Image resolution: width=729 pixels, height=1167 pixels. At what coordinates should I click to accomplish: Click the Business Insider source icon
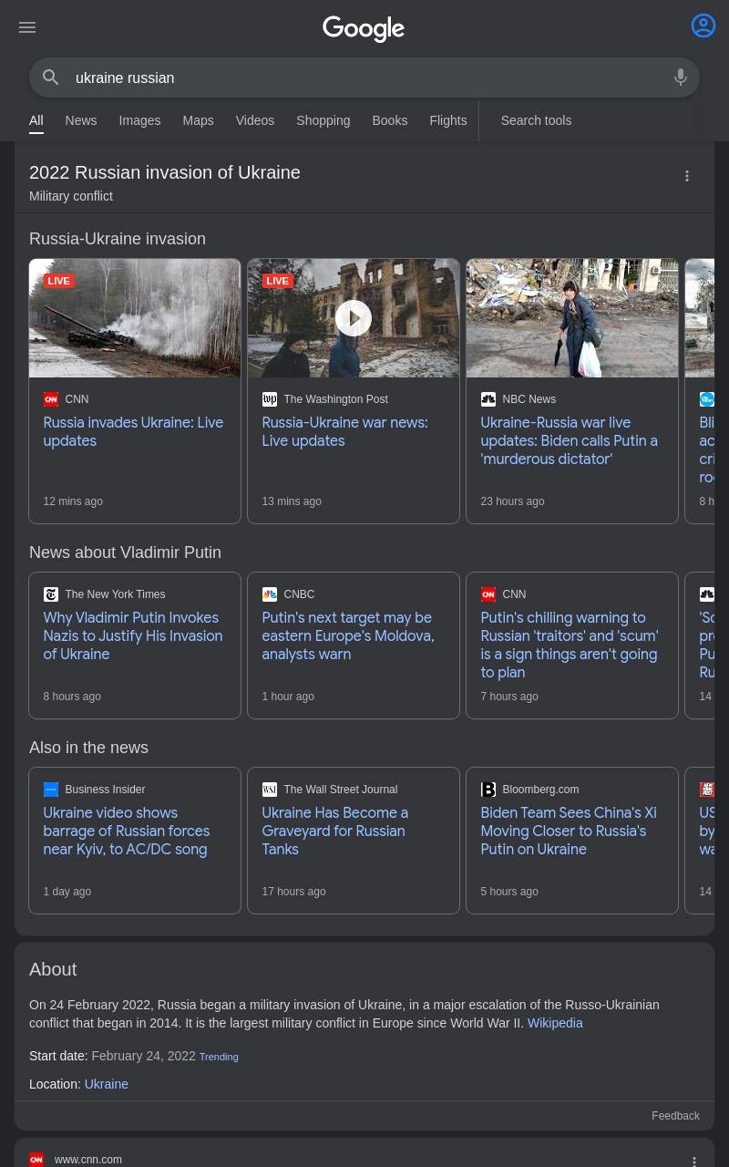[51, 790]
